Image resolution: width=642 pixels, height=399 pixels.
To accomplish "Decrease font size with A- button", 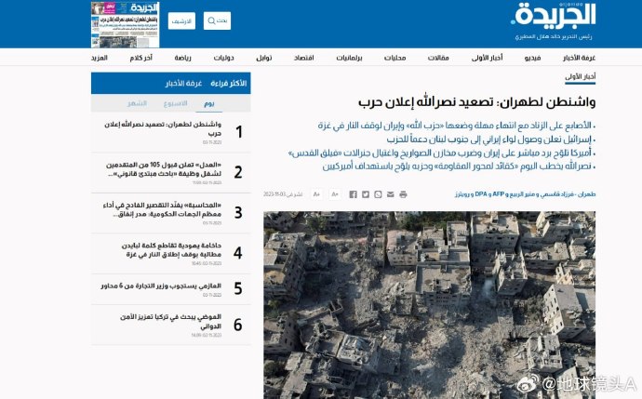I will coord(335,194).
